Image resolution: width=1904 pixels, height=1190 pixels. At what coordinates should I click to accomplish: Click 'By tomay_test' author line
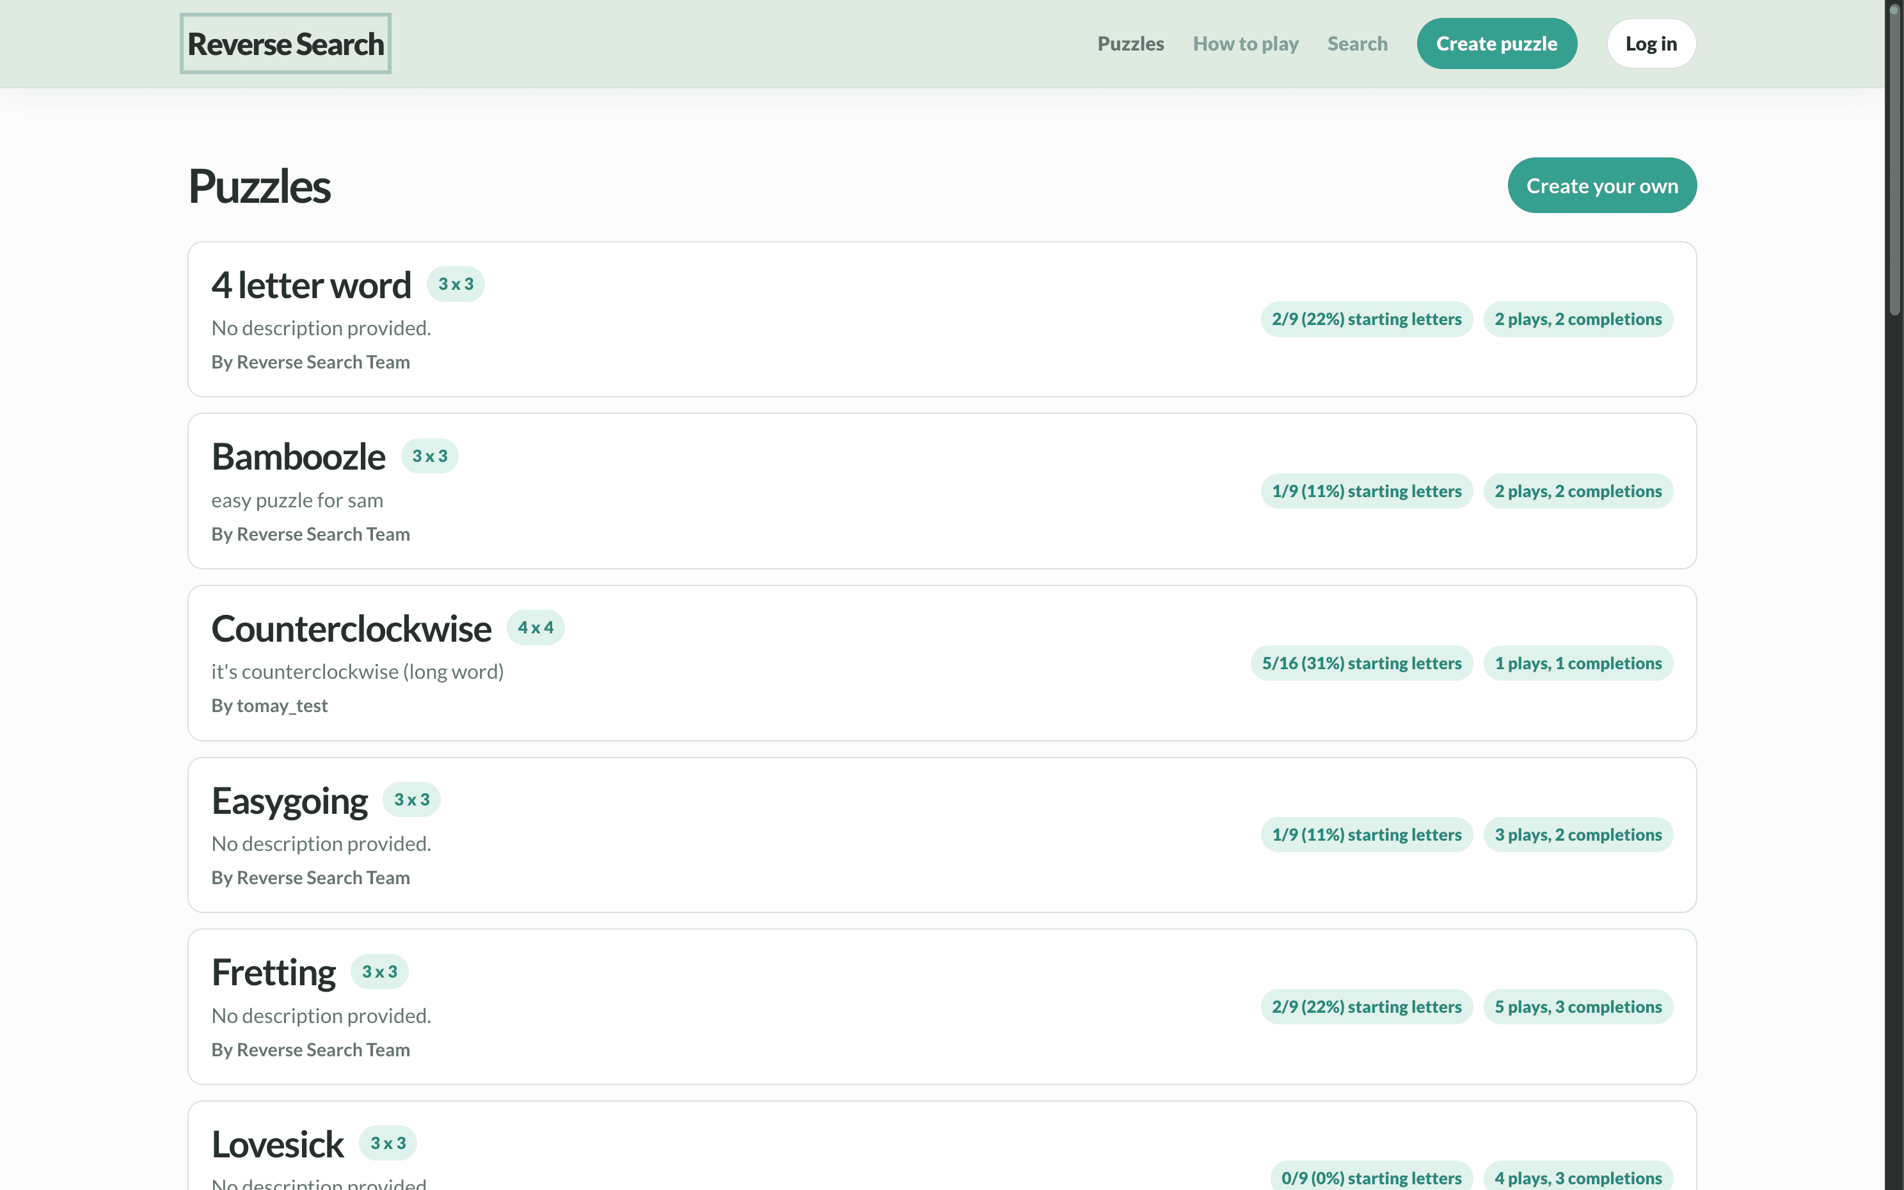click(x=270, y=706)
